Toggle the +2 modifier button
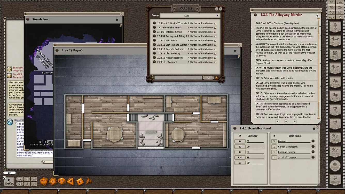 coord(27,179)
